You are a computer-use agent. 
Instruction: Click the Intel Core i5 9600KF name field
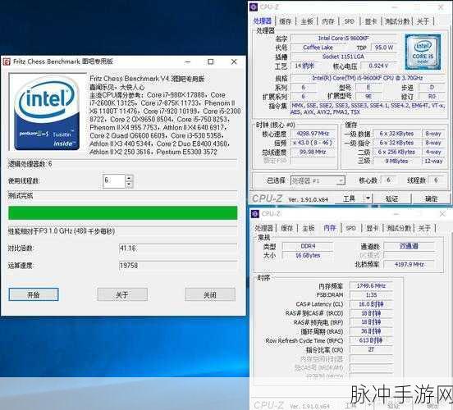click(344, 38)
